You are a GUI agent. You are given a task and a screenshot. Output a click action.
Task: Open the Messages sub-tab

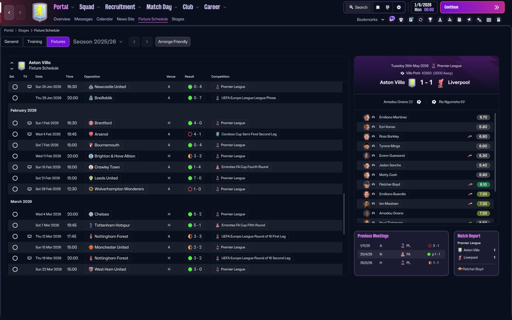point(83,19)
